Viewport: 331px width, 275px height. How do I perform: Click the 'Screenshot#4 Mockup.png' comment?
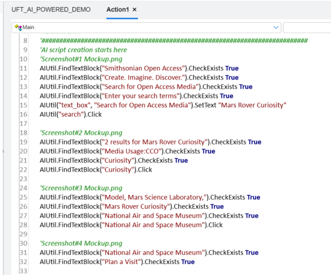click(x=81, y=243)
